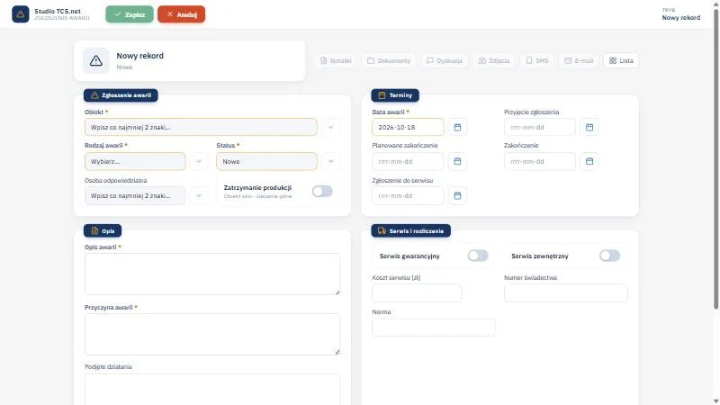720x405 pixels.
Task: Click the Osoba odpowiedzialna input field
Action: [x=135, y=195]
